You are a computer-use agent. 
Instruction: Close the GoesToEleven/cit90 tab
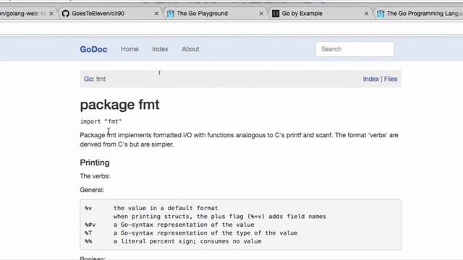(156, 14)
